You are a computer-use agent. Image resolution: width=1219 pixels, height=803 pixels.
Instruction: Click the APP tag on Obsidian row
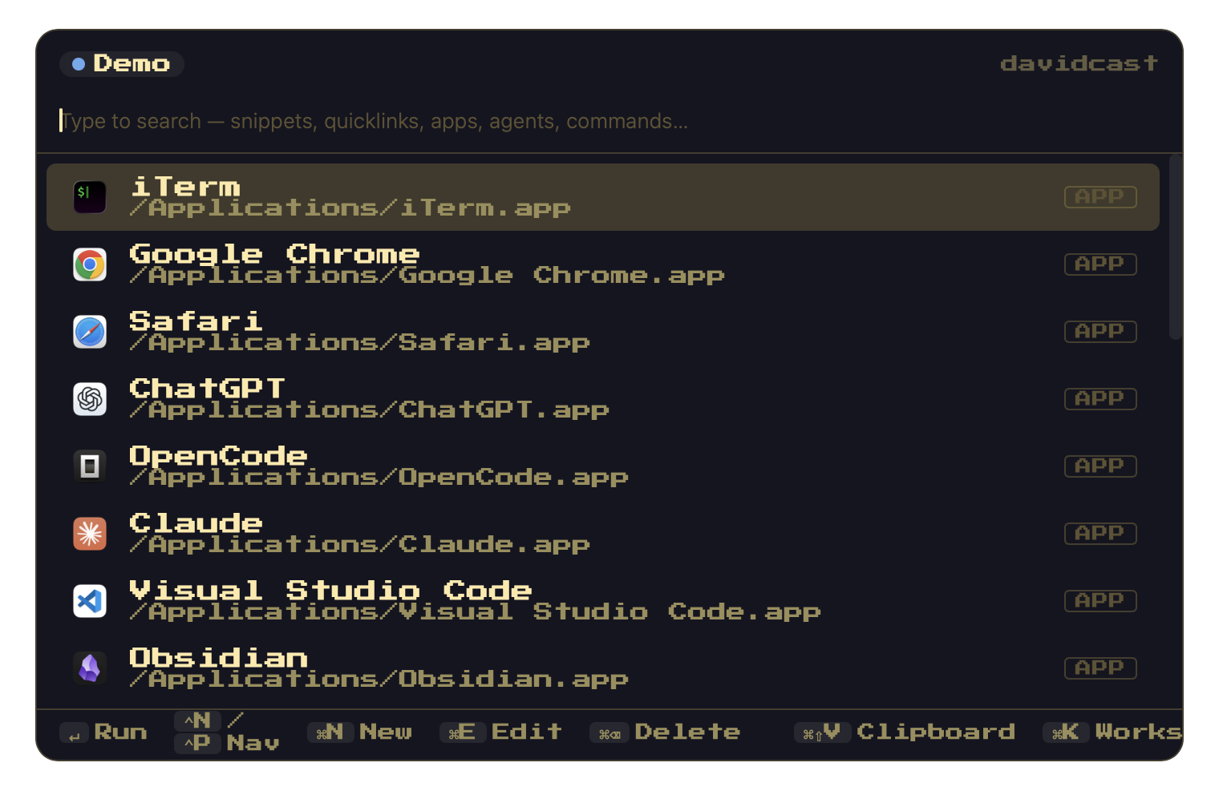(x=1100, y=668)
